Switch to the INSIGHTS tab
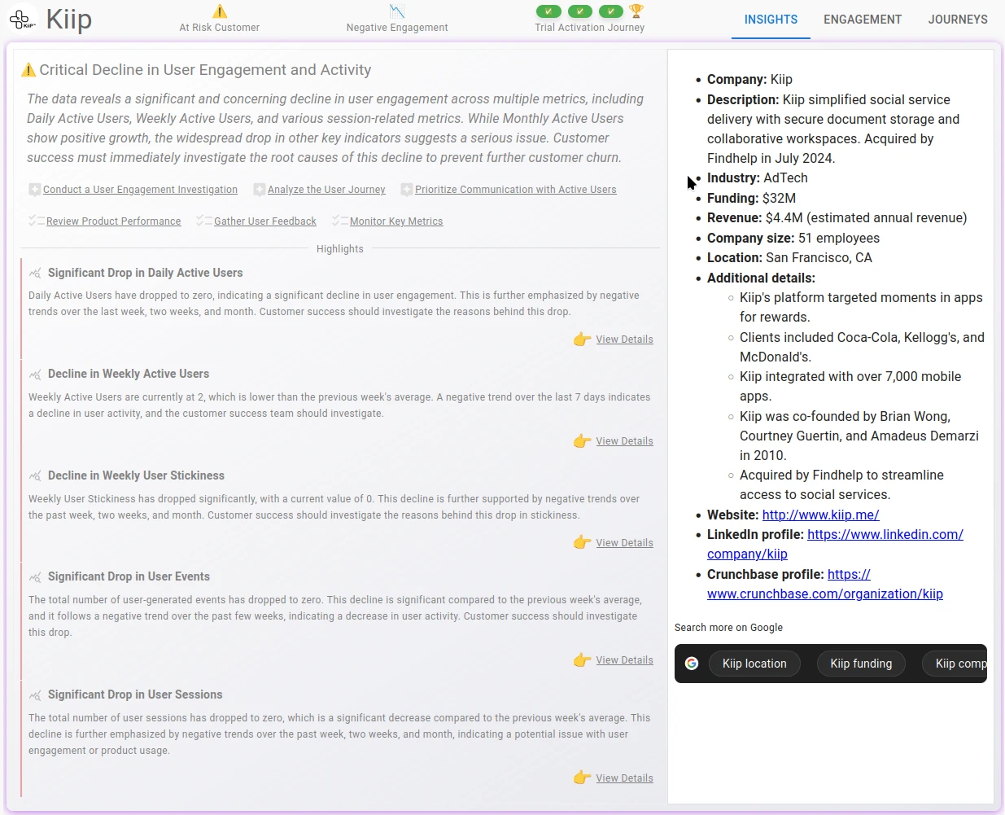This screenshot has height=815, width=1005. pos(771,20)
